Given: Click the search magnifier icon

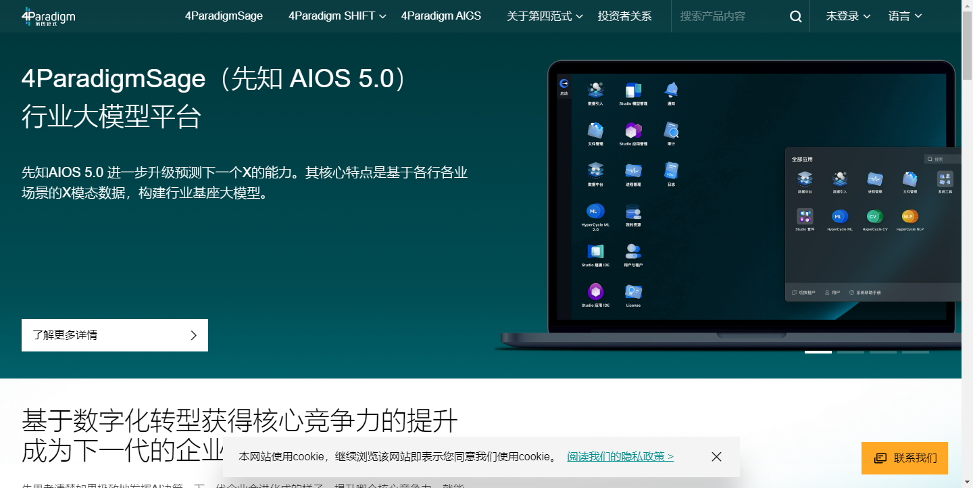Looking at the screenshot, I should pyautogui.click(x=796, y=16).
